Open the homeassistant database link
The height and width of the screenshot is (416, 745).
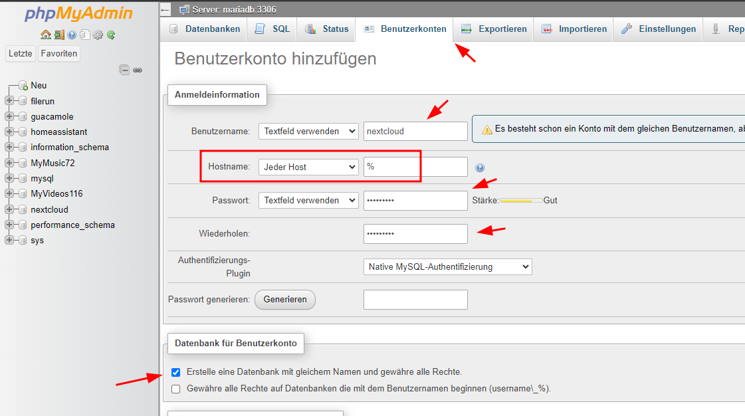tap(59, 132)
